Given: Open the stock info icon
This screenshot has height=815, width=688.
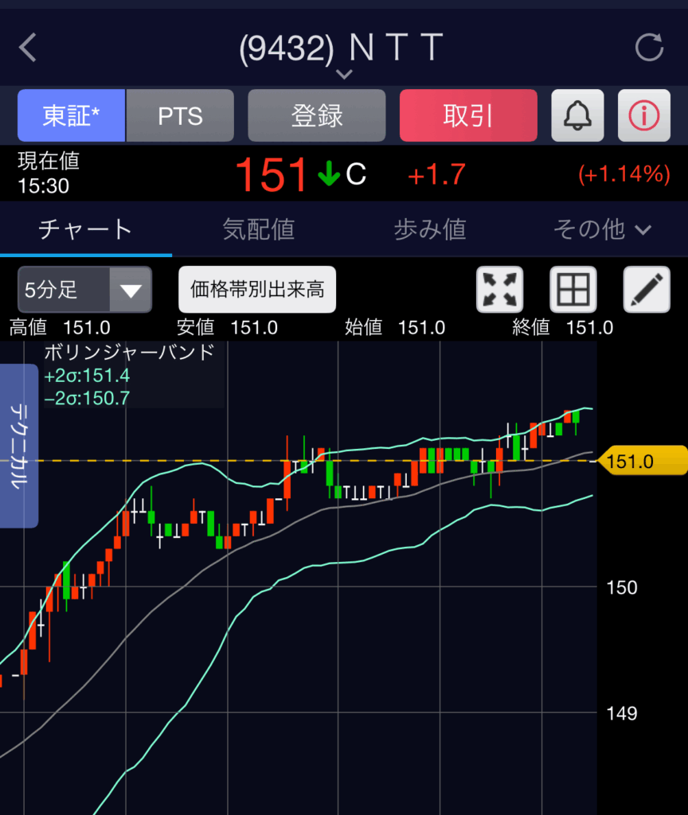Looking at the screenshot, I should point(644,116).
